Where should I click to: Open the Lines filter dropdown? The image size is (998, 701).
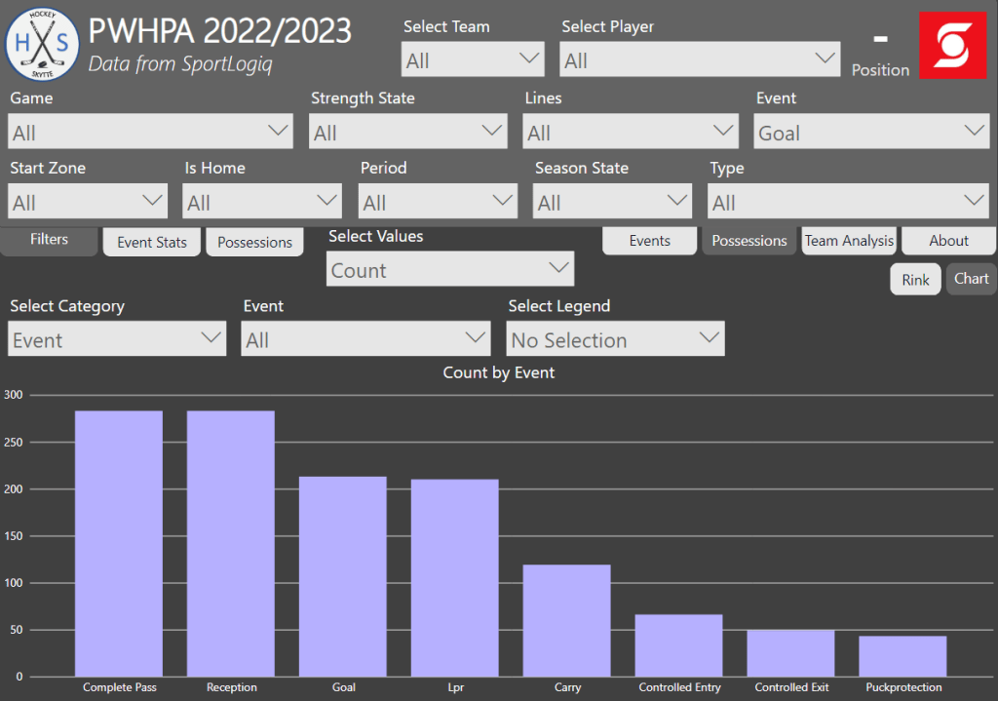tap(631, 132)
